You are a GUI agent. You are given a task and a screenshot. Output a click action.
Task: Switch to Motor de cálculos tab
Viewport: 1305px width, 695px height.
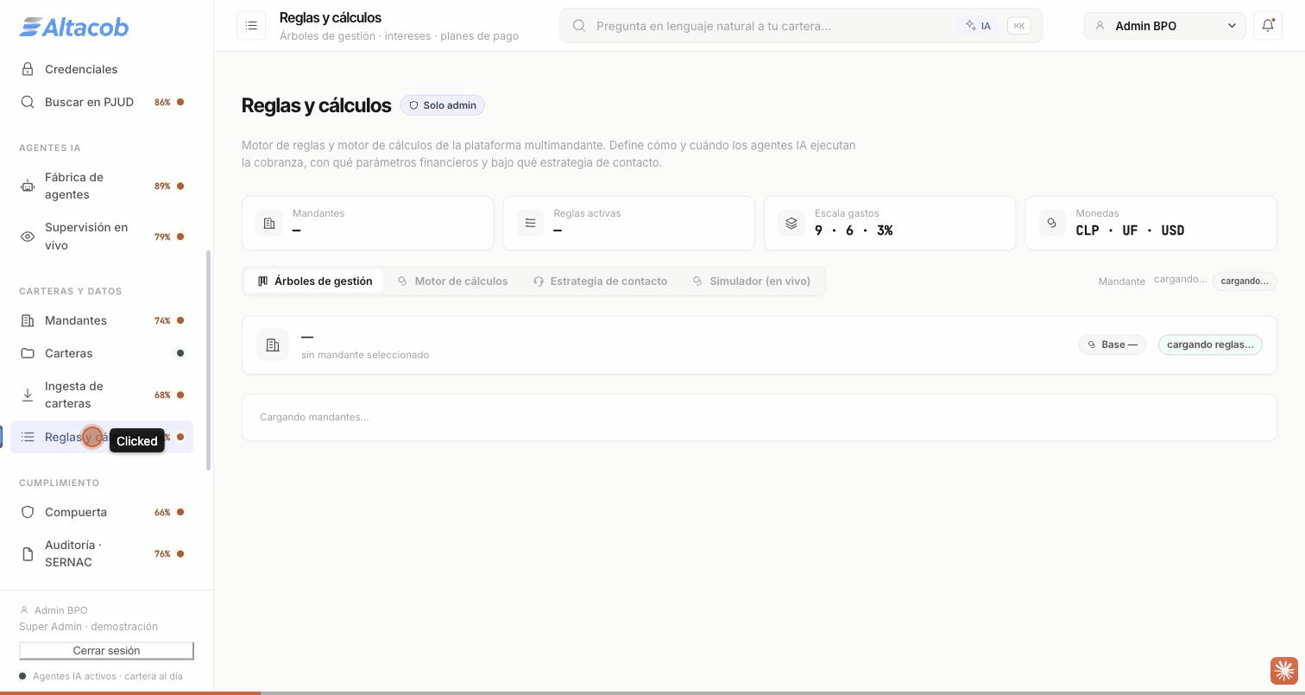click(453, 281)
